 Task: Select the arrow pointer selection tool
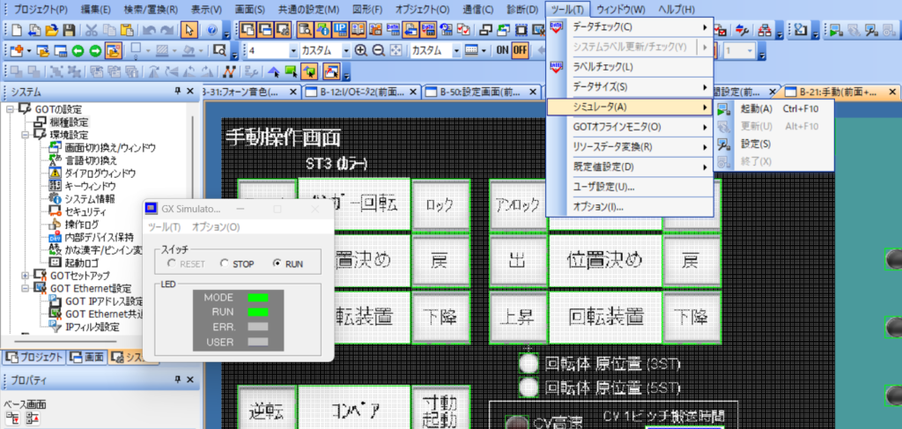tap(189, 30)
